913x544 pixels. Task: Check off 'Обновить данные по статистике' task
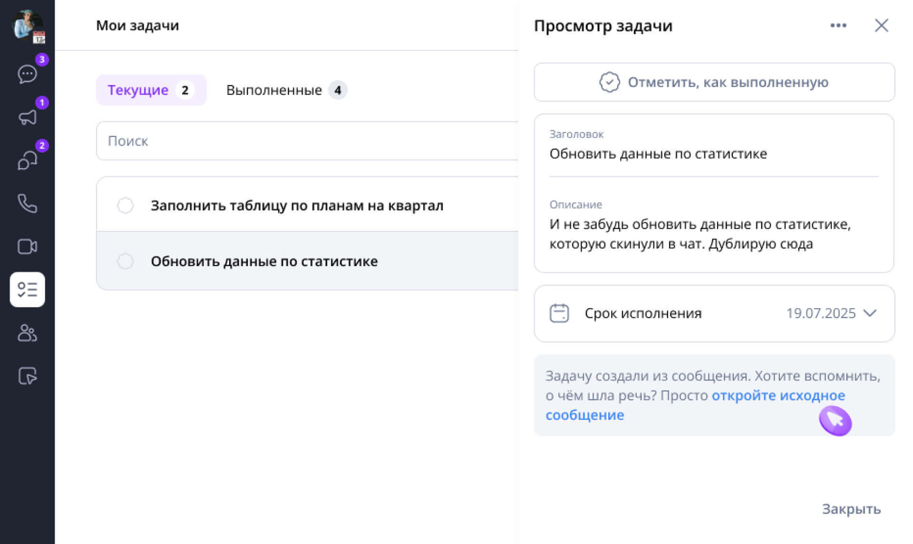[x=126, y=261]
